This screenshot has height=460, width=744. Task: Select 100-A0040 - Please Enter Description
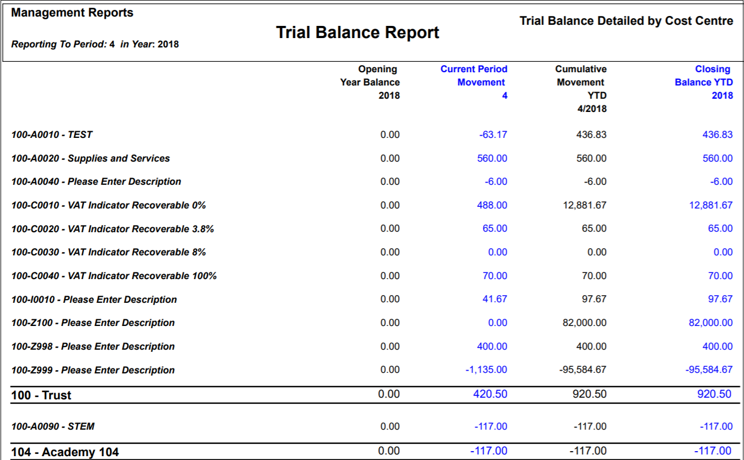click(x=96, y=181)
